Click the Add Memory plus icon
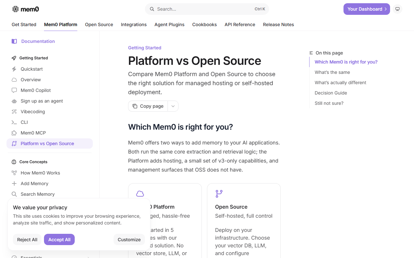 (x=14, y=184)
